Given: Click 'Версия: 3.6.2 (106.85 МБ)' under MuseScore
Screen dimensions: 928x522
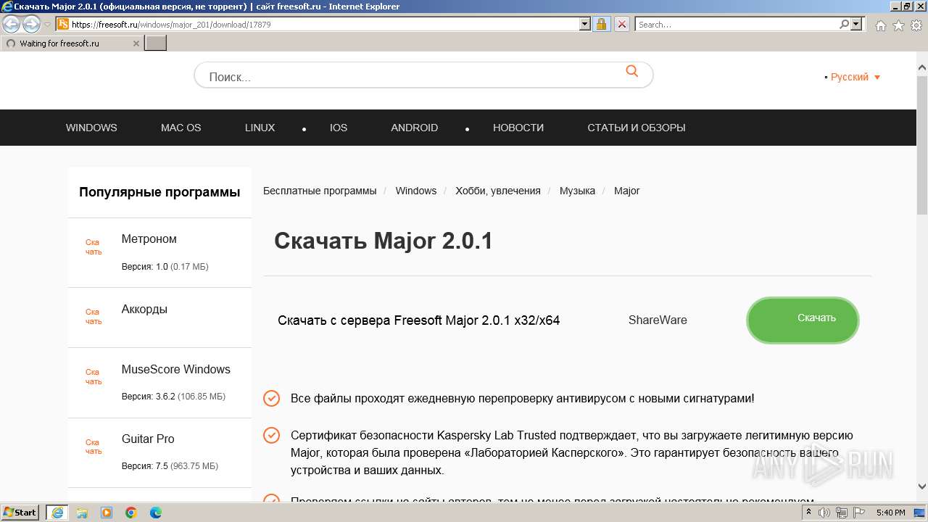Looking at the screenshot, I should tap(173, 397).
